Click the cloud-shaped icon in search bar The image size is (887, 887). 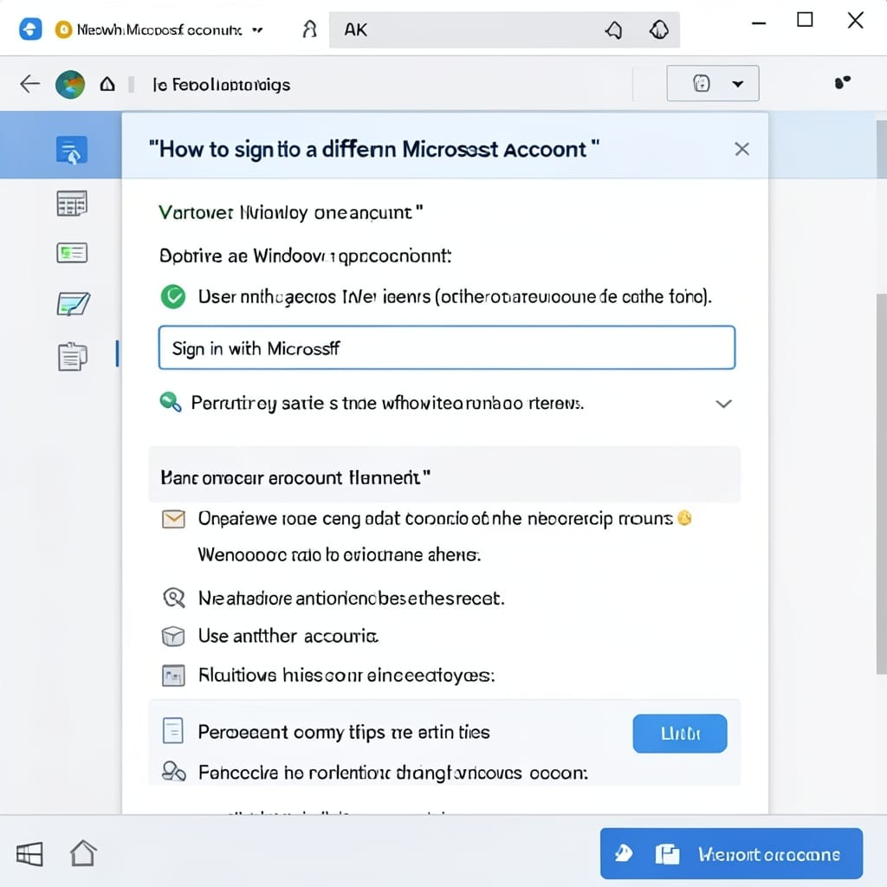click(659, 29)
